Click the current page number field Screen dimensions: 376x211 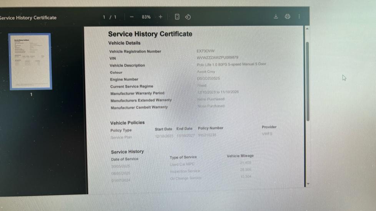[x=104, y=17]
